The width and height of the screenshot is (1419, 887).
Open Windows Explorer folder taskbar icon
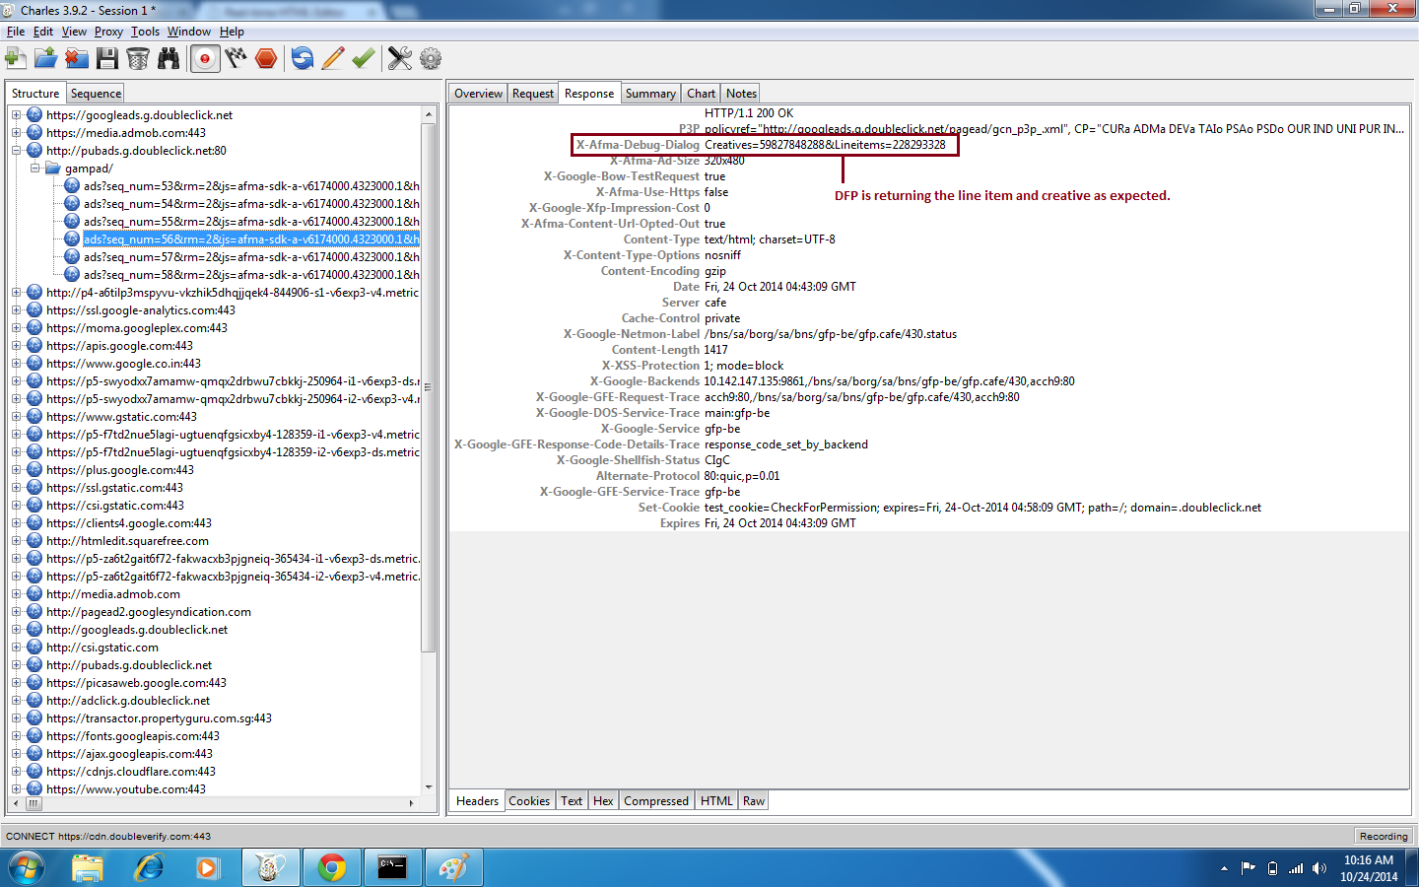pos(88,868)
